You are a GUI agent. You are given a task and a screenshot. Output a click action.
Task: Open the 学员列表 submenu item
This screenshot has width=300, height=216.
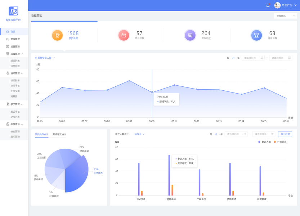(15, 117)
